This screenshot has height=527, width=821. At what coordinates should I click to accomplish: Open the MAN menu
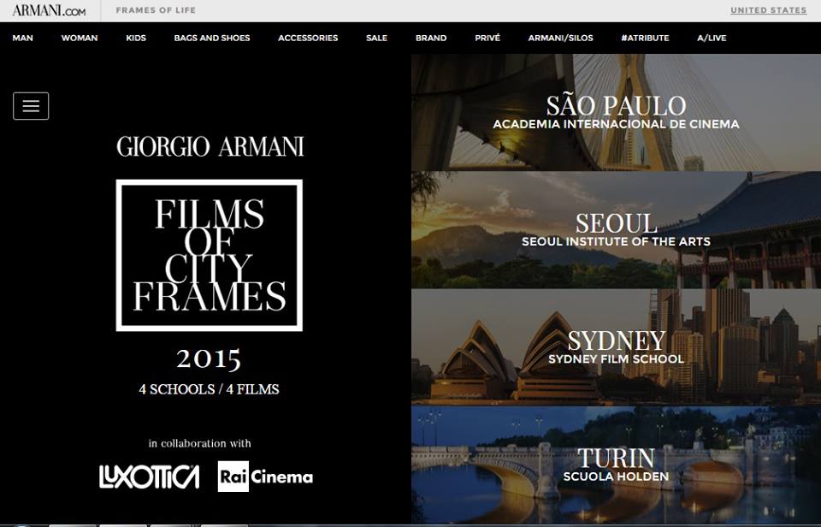pos(22,38)
